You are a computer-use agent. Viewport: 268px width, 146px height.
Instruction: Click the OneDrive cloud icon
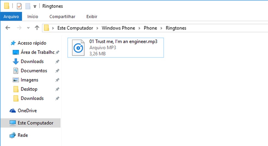tap(13, 111)
